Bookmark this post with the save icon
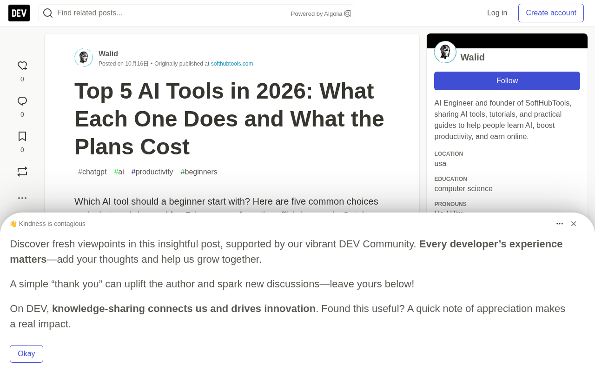595x372 pixels. click(x=22, y=136)
